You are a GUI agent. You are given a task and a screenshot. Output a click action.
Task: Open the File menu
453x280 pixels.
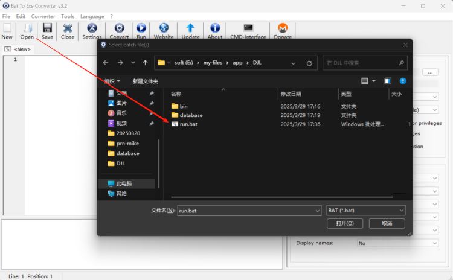[x=6, y=16]
